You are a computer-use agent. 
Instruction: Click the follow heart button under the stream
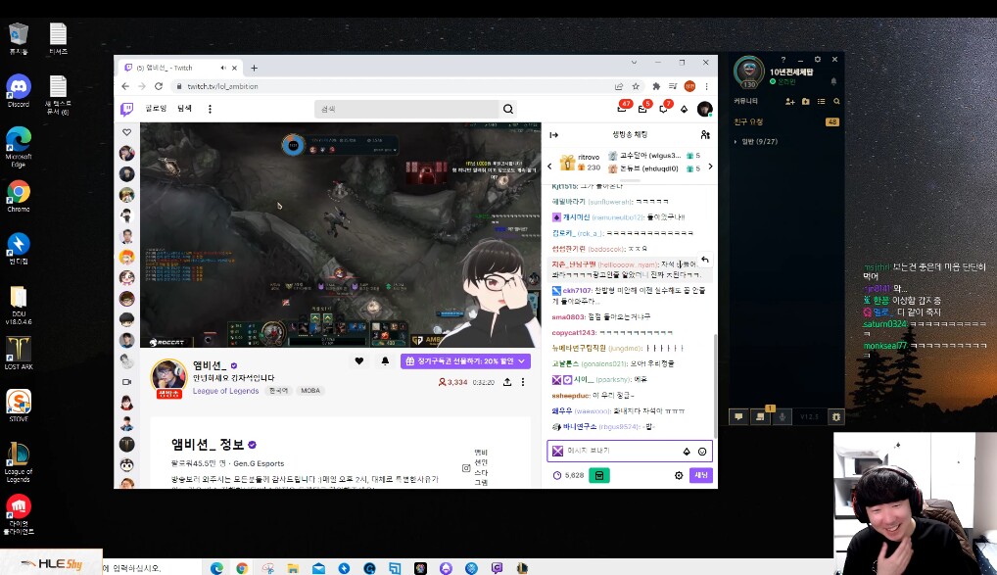click(359, 361)
